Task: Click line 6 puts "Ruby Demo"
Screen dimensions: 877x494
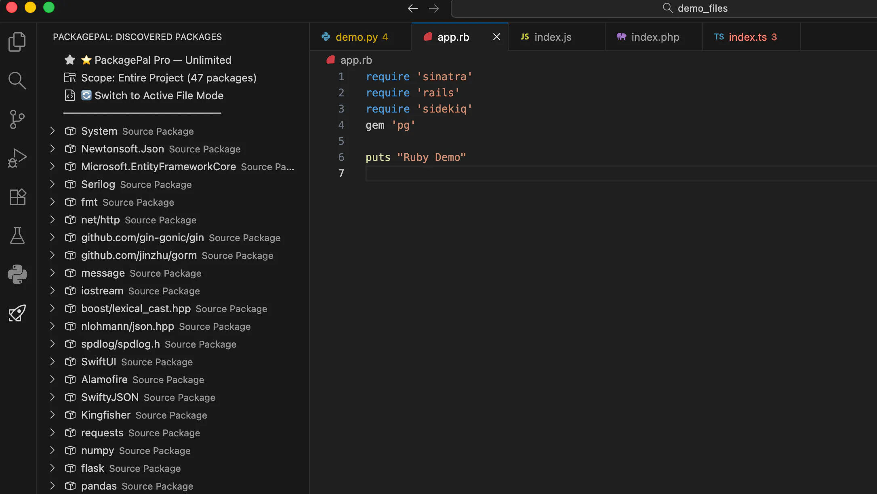Action: [416, 157]
